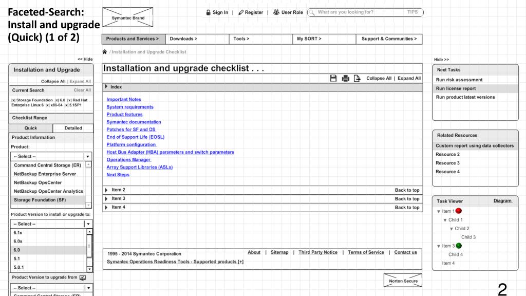Click the green status ball next to Item 3
The height and width of the screenshot is (296, 526).
(x=459, y=246)
